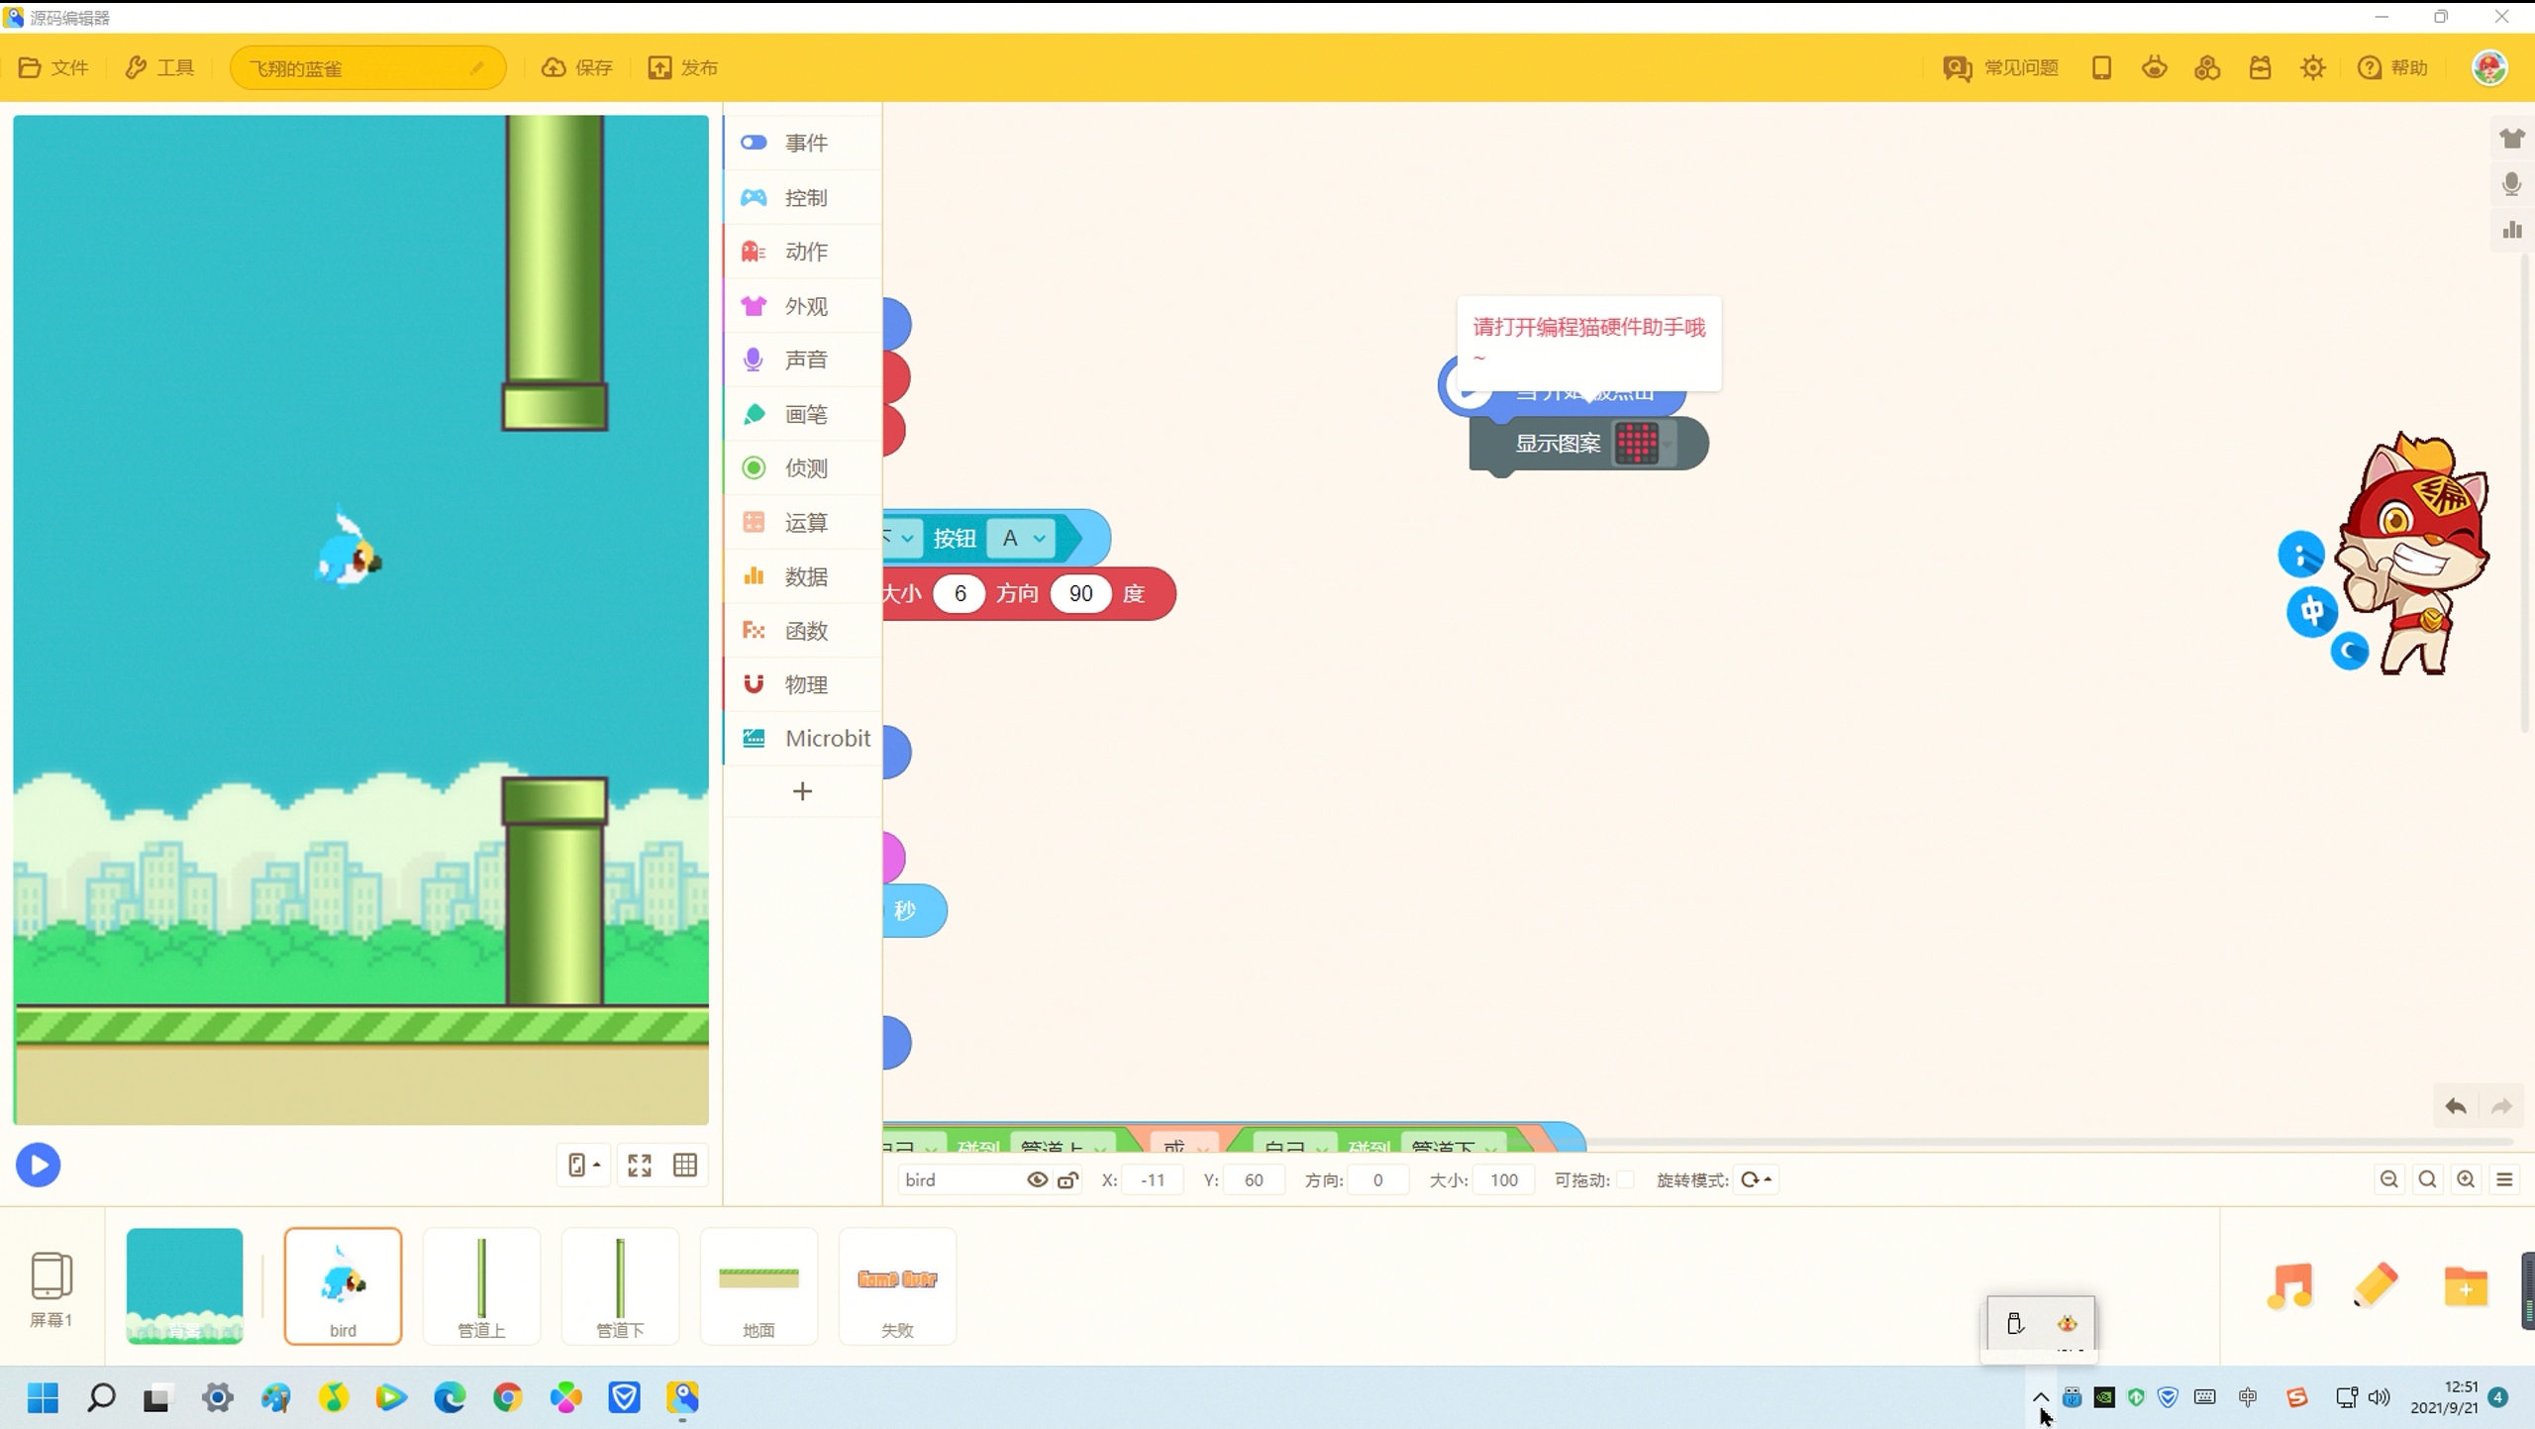Open the 工具 (Tools) menu
Screen dimensions: 2535x1429
click(x=159, y=67)
